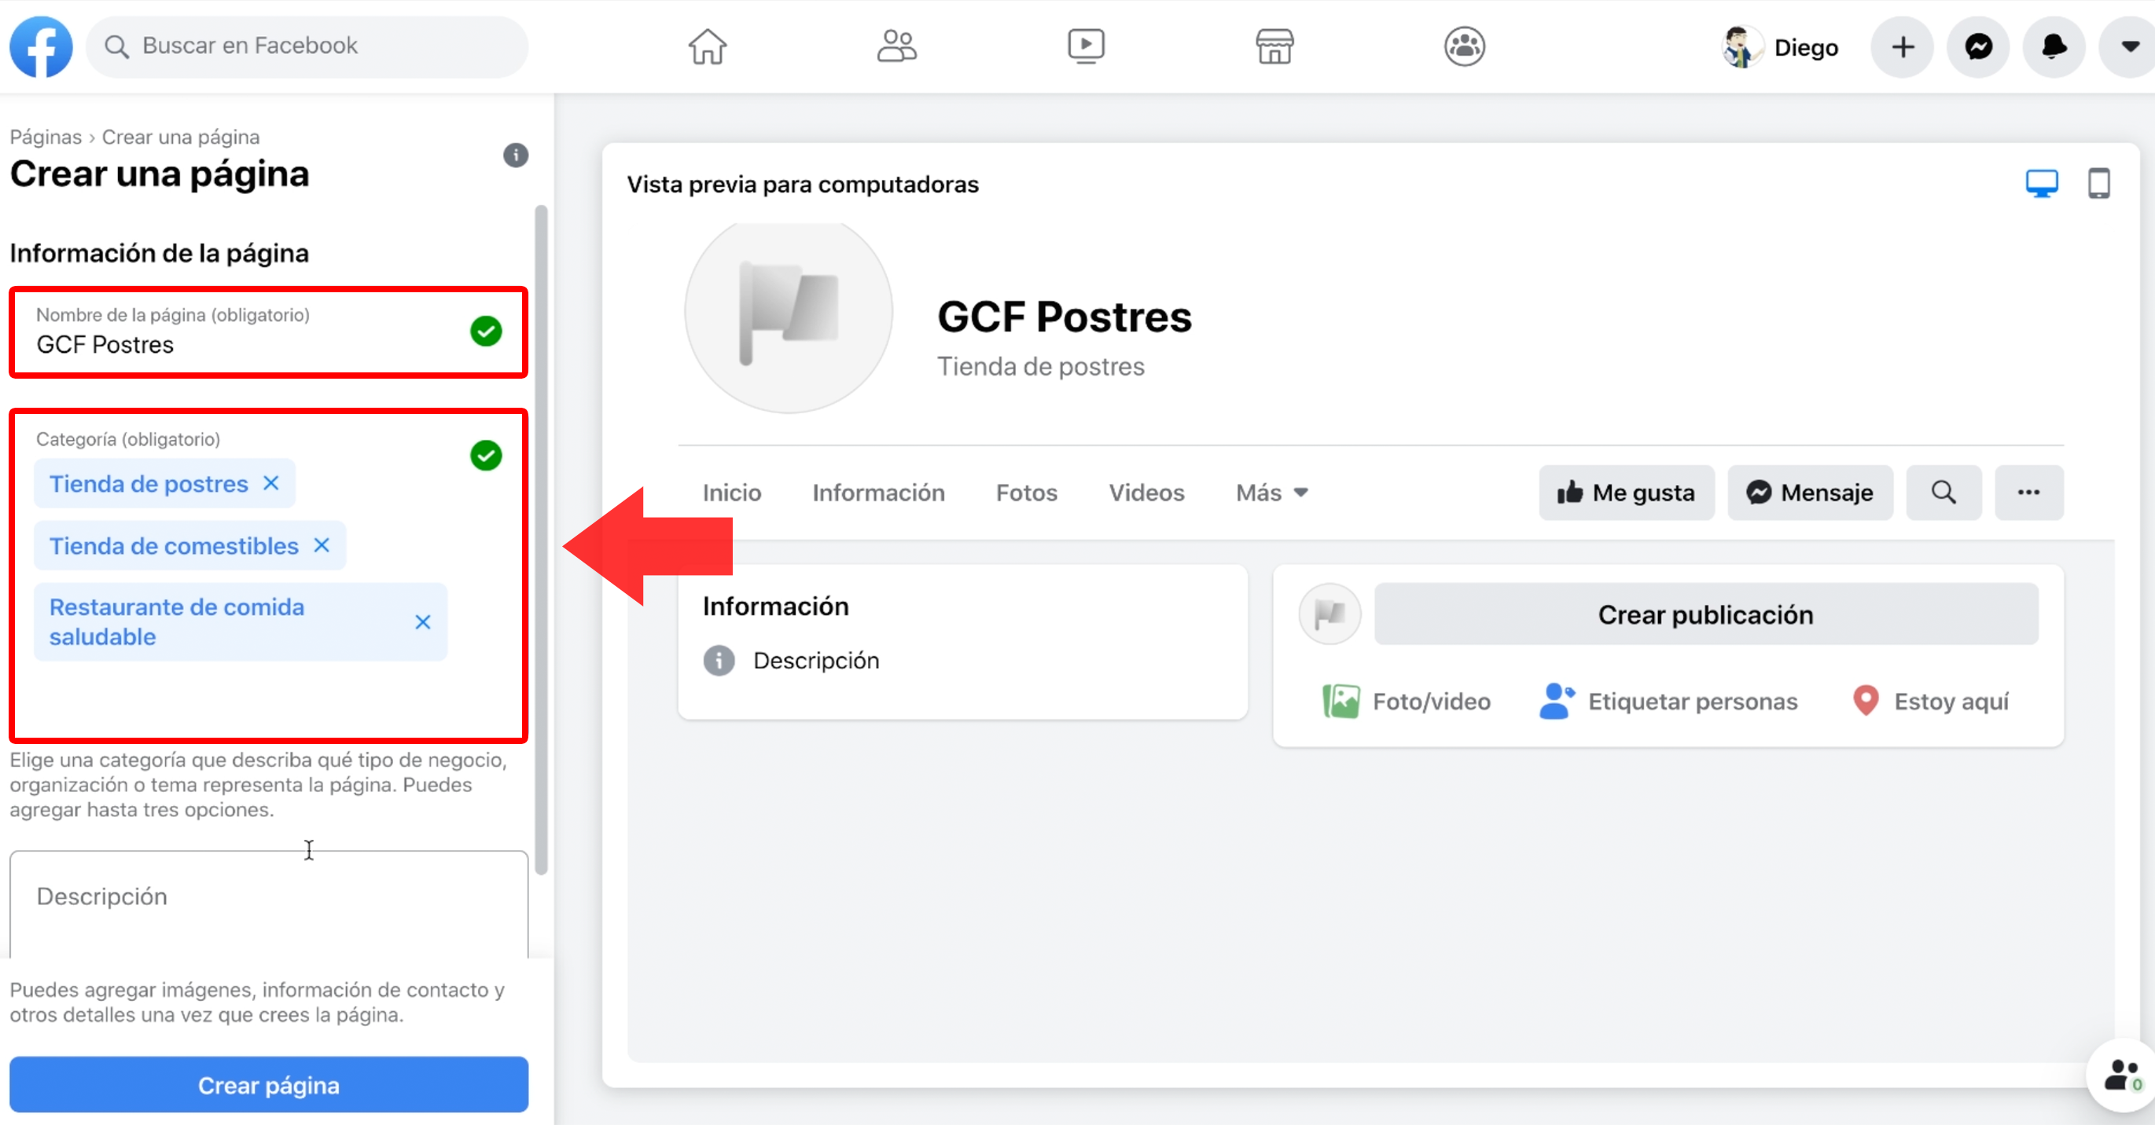The width and height of the screenshot is (2155, 1125).
Task: Click the Facebook logo
Action: [41, 47]
